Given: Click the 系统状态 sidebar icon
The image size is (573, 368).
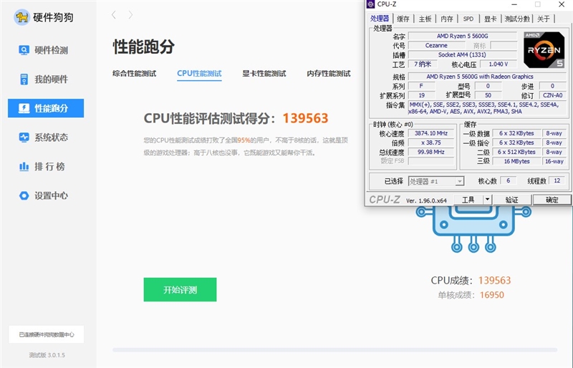Looking at the screenshot, I should tap(24, 137).
